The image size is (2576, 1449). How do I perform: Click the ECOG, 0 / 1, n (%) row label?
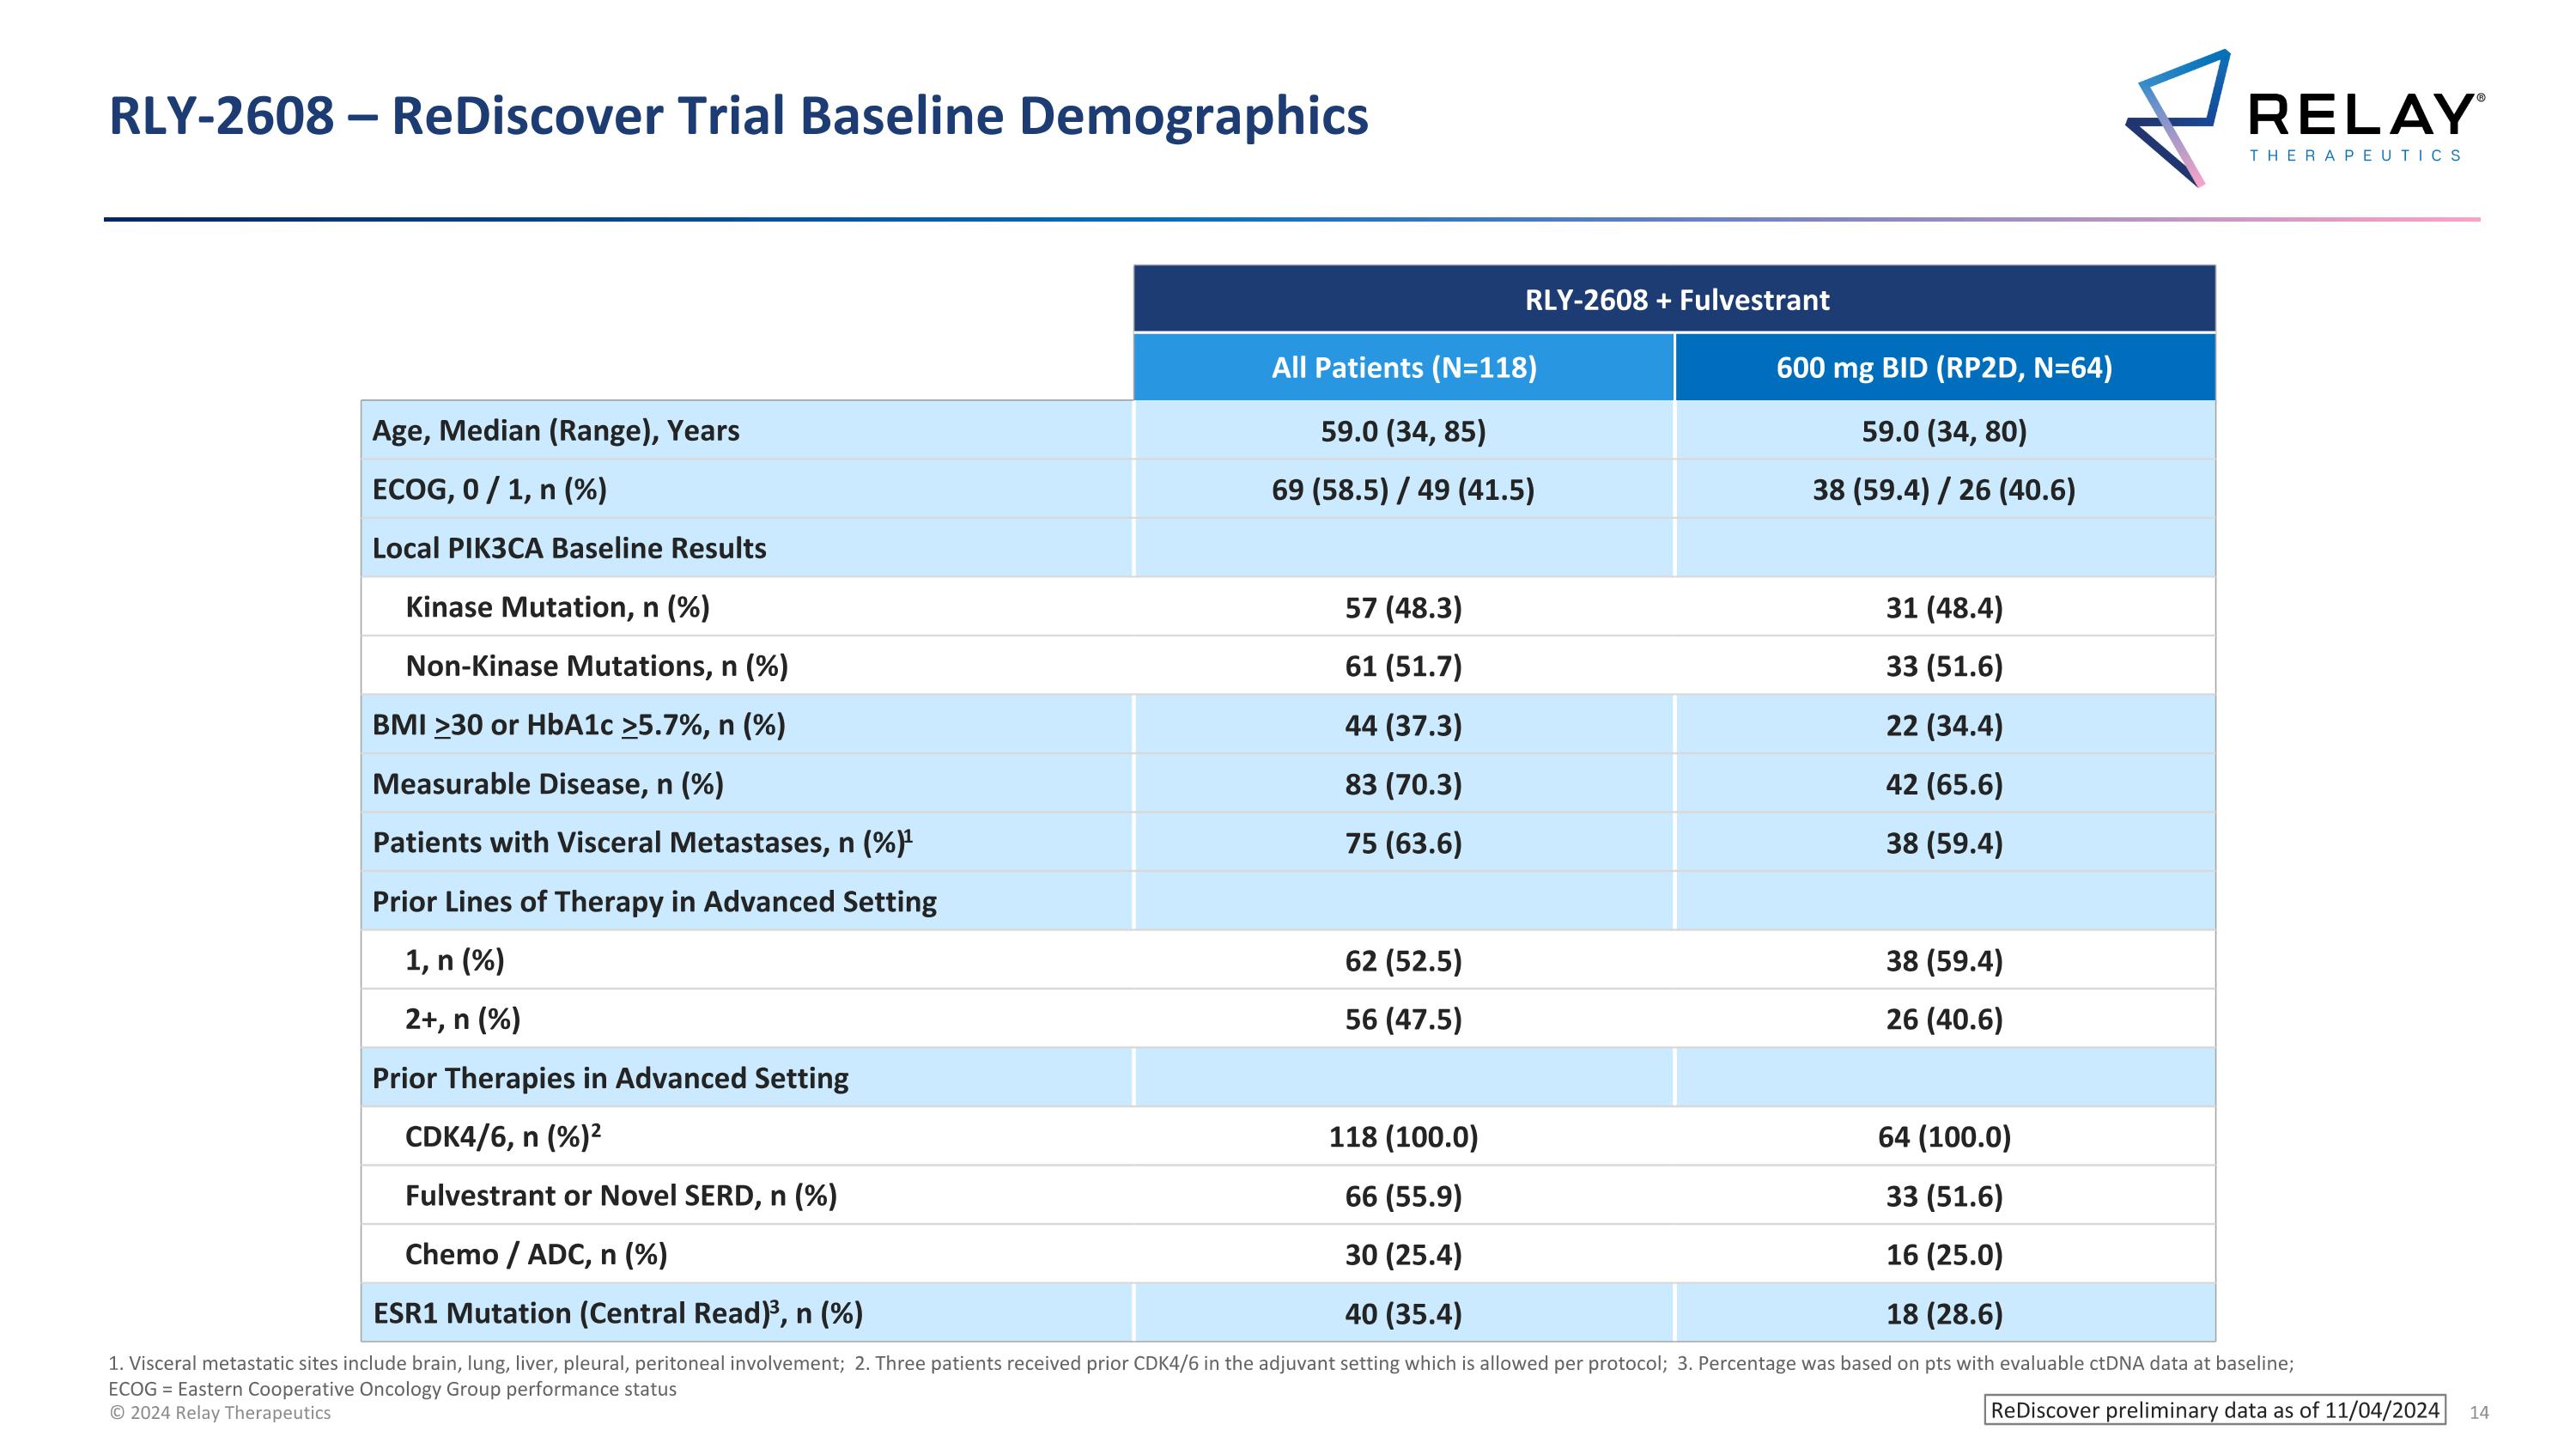pos(489,490)
